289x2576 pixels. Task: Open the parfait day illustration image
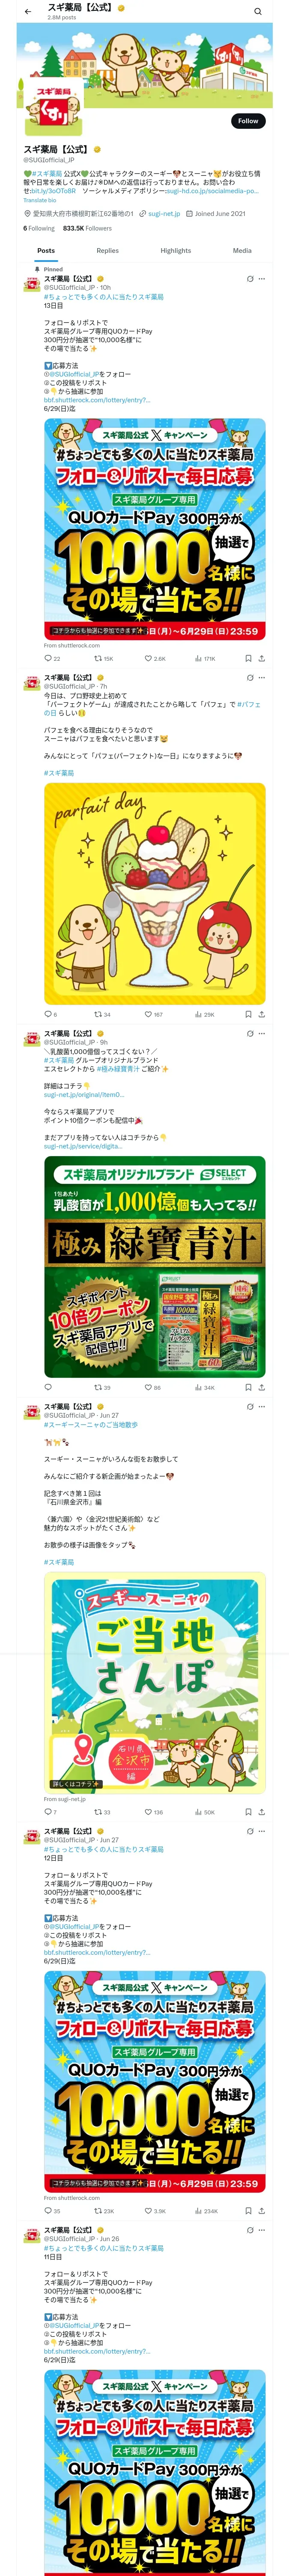click(x=155, y=894)
